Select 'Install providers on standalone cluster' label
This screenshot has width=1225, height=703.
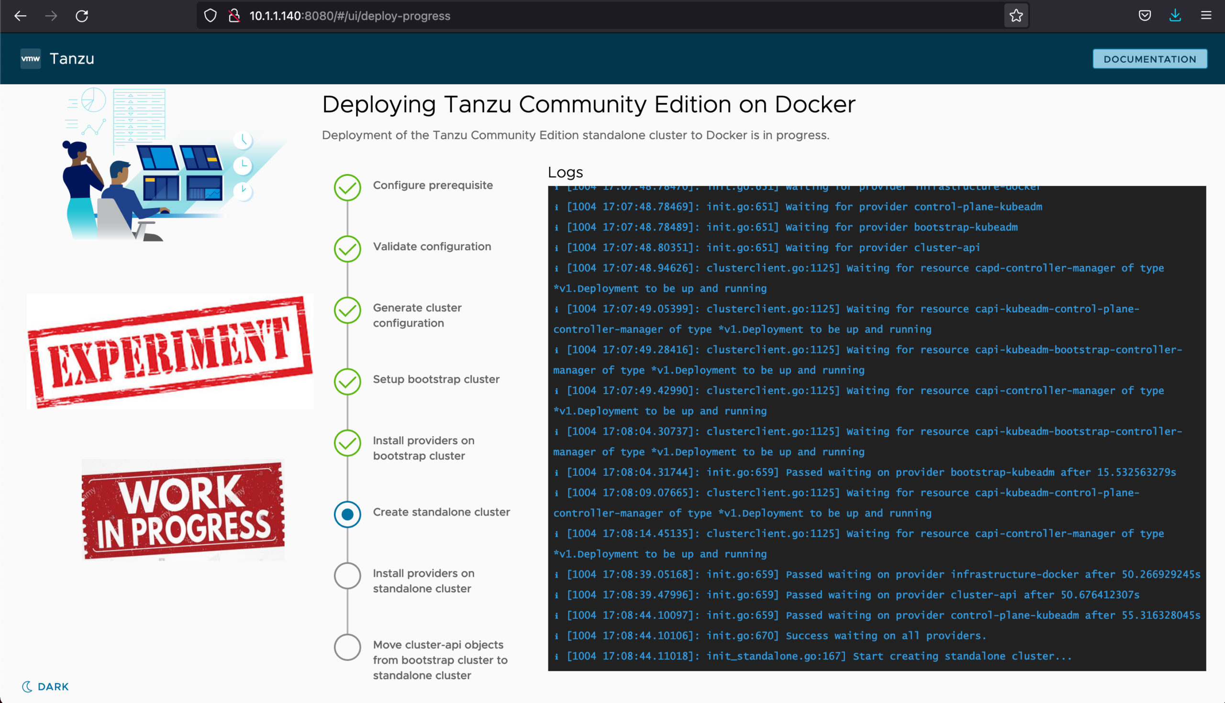coord(423,581)
